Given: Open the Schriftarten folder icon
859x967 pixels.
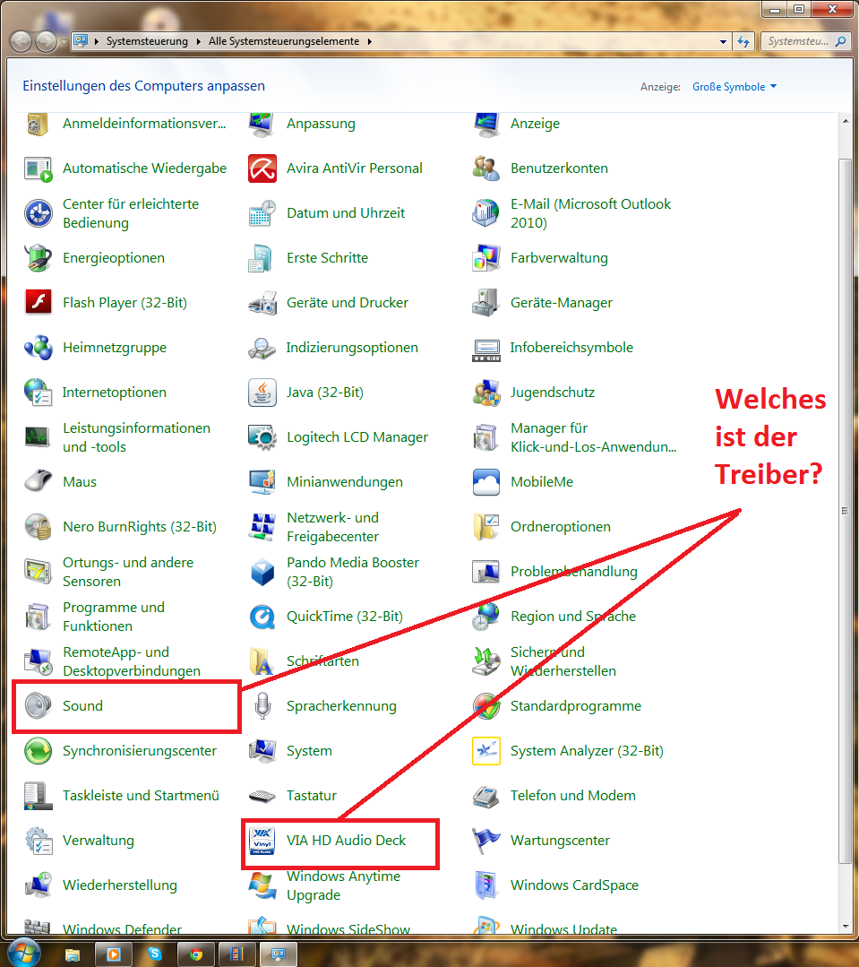Looking at the screenshot, I should pos(262,661).
